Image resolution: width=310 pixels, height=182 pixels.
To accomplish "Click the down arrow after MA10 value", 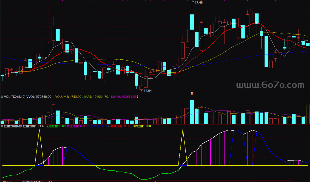I will click(x=137, y=97).
